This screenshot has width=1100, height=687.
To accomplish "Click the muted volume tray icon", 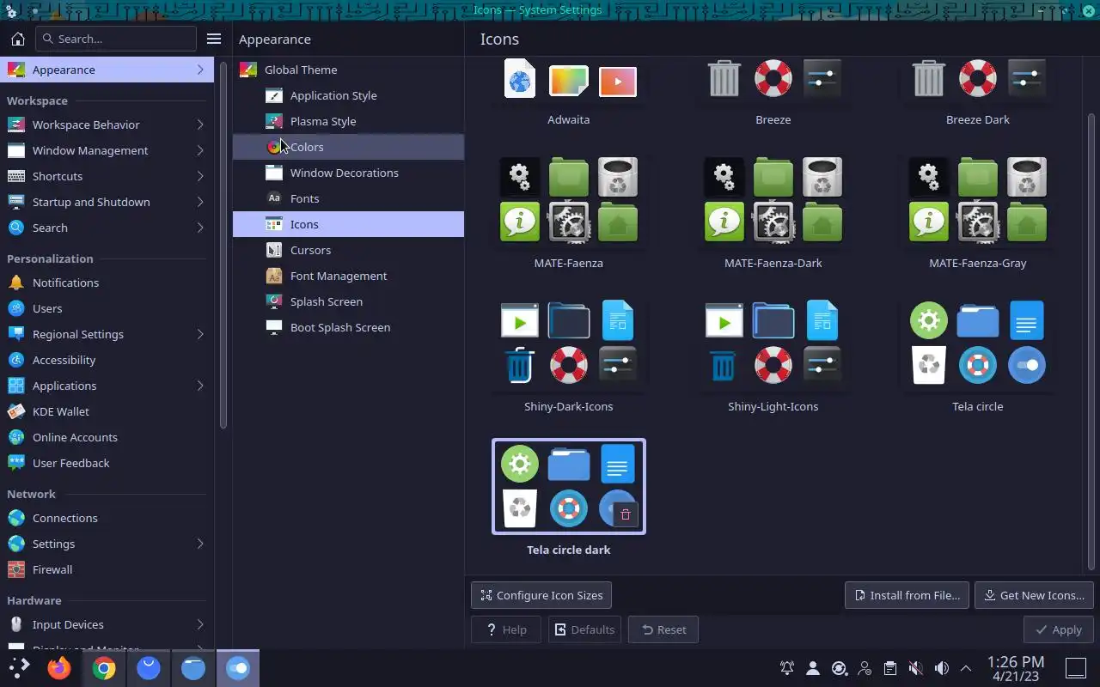I will point(916,668).
